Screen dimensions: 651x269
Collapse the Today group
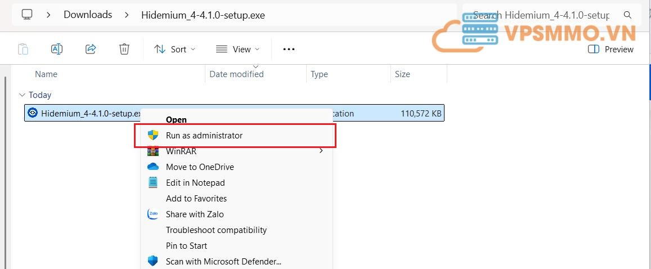[x=22, y=95]
